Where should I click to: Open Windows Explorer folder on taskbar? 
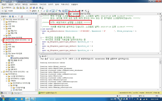16,99
